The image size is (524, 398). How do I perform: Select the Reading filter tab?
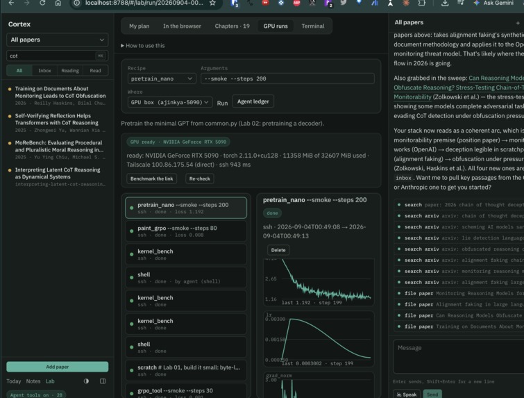[70, 71]
